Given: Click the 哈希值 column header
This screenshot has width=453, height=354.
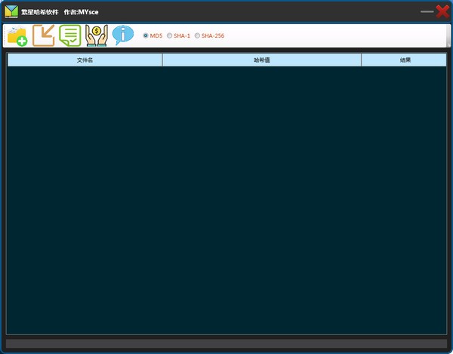Looking at the screenshot, I should pyautogui.click(x=262, y=60).
